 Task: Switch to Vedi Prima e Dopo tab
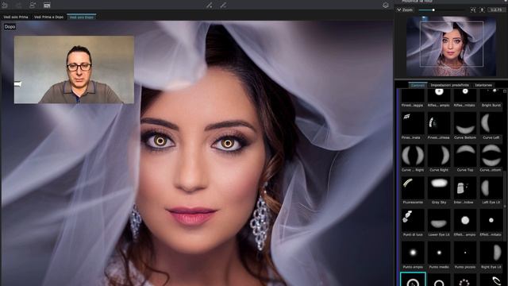[48, 17]
